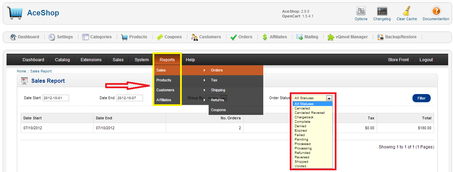
Task: Select Failed status option
Action: 313,135
